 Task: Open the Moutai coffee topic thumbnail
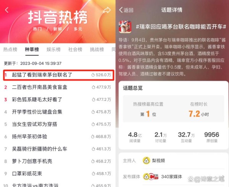(x=125, y=27)
